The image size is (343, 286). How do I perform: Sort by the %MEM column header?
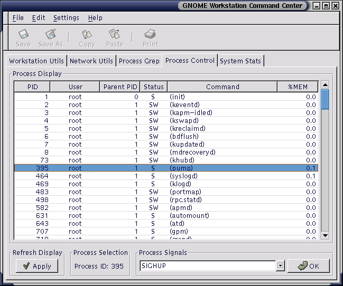pos(298,87)
